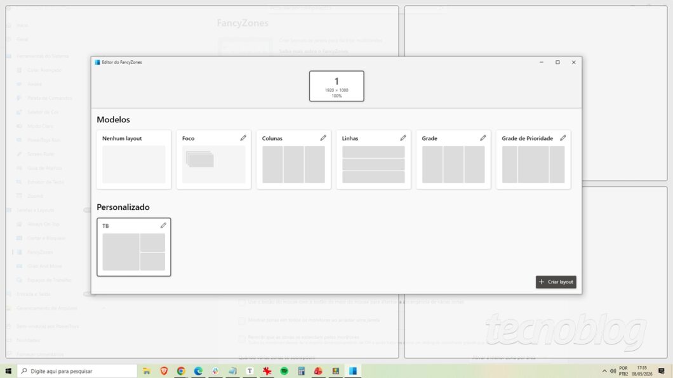
Task: Open Spotify from the taskbar
Action: 284,371
